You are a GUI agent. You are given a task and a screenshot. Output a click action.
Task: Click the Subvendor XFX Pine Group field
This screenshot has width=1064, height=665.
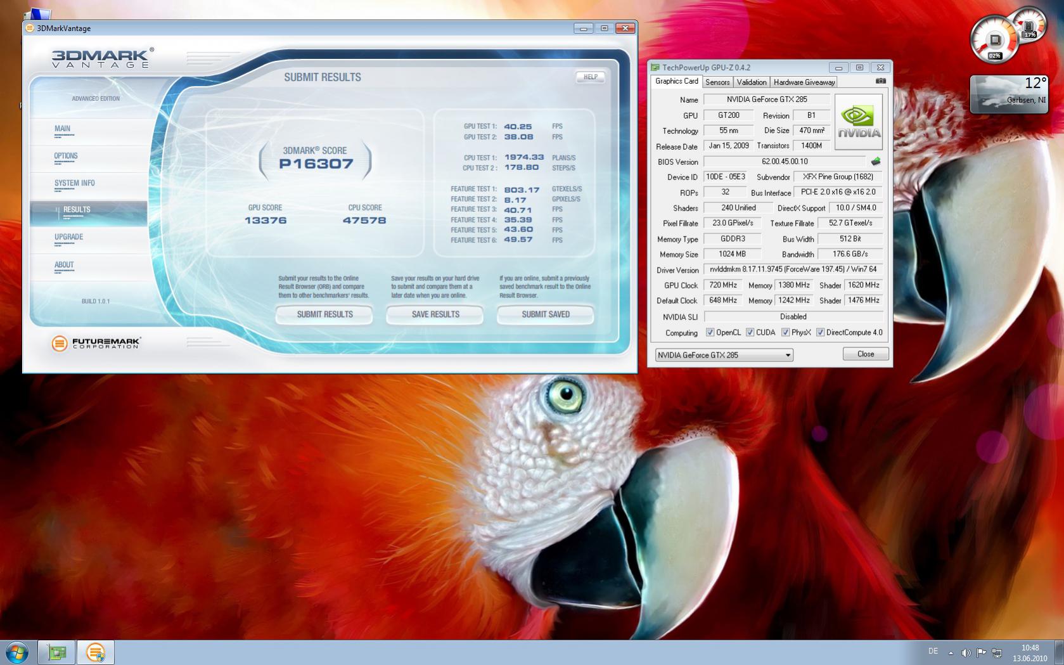(838, 177)
